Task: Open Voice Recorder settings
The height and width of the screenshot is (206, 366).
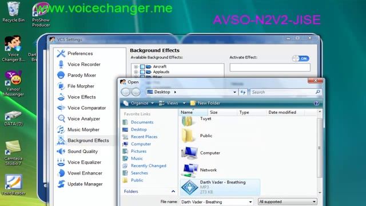Action: tap(78, 64)
